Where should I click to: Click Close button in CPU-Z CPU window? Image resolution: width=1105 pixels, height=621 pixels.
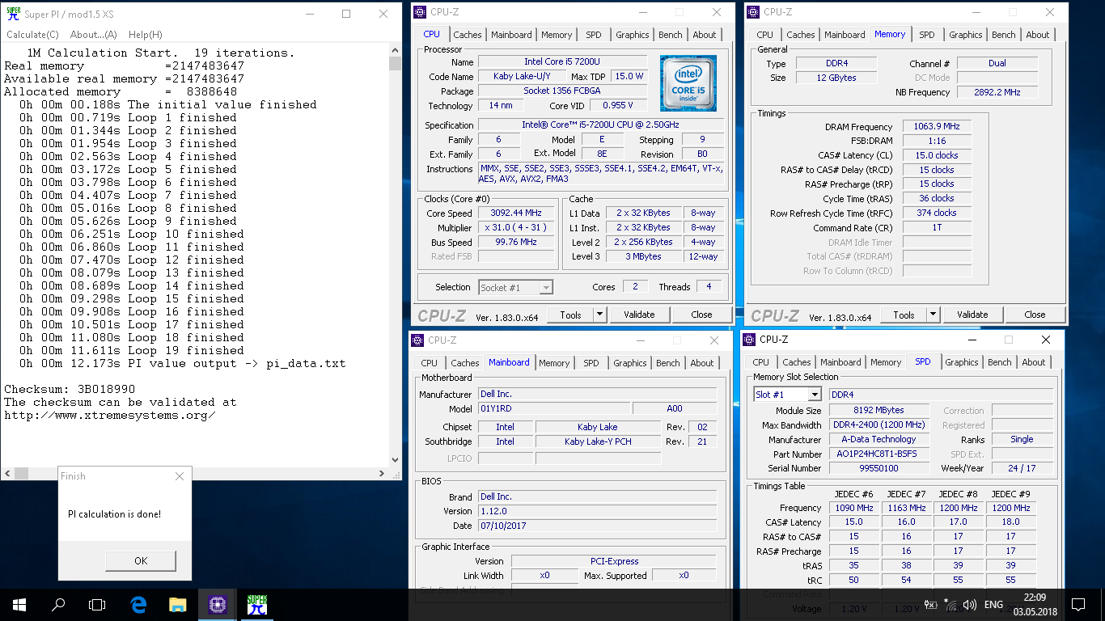pos(701,315)
